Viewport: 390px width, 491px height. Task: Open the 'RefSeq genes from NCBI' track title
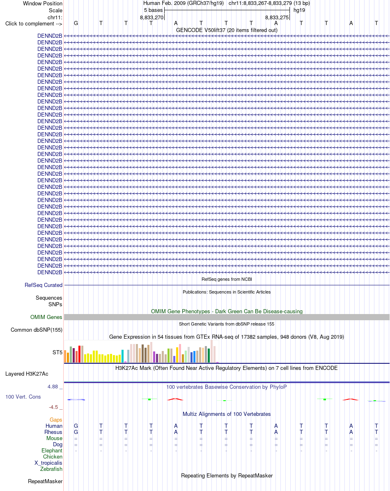[x=227, y=279]
